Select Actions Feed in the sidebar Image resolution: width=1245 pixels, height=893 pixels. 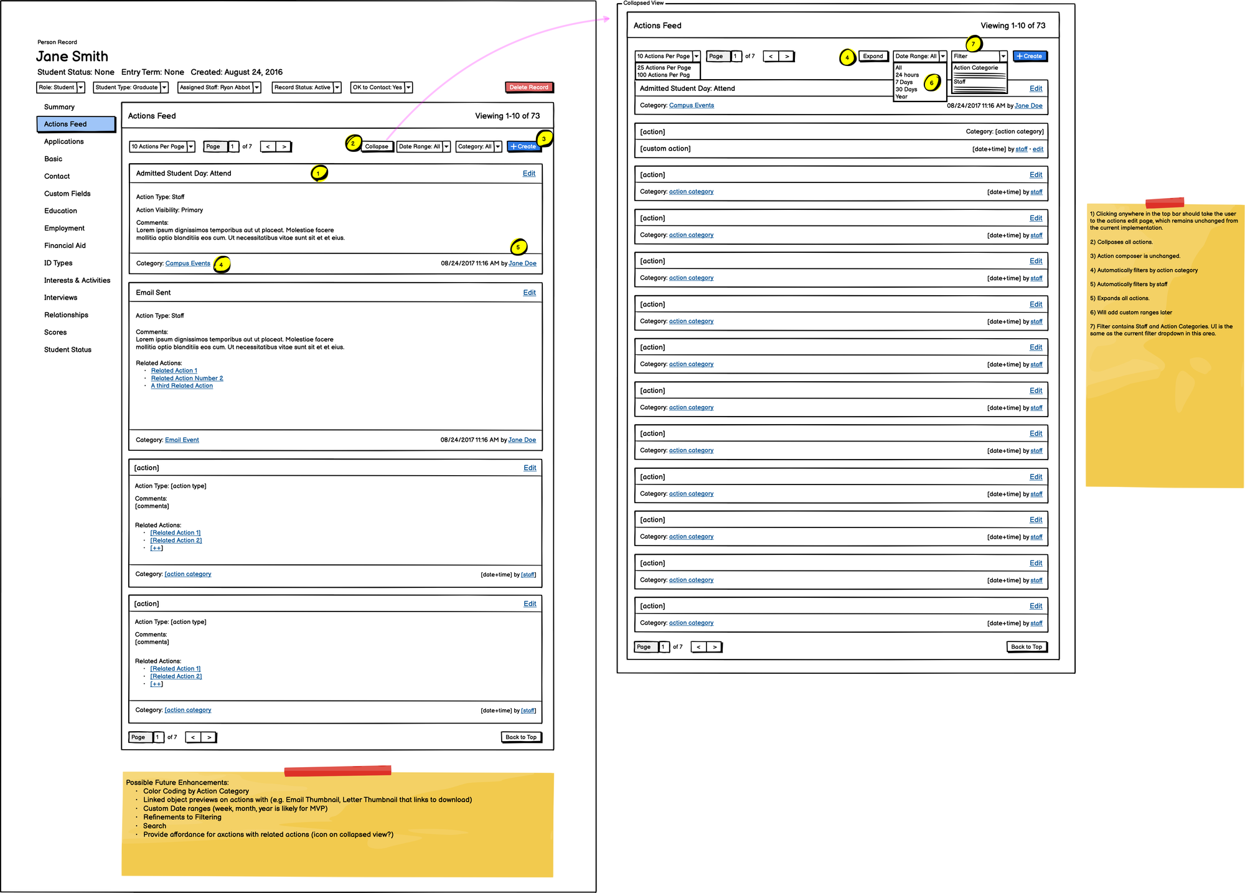[x=76, y=125]
